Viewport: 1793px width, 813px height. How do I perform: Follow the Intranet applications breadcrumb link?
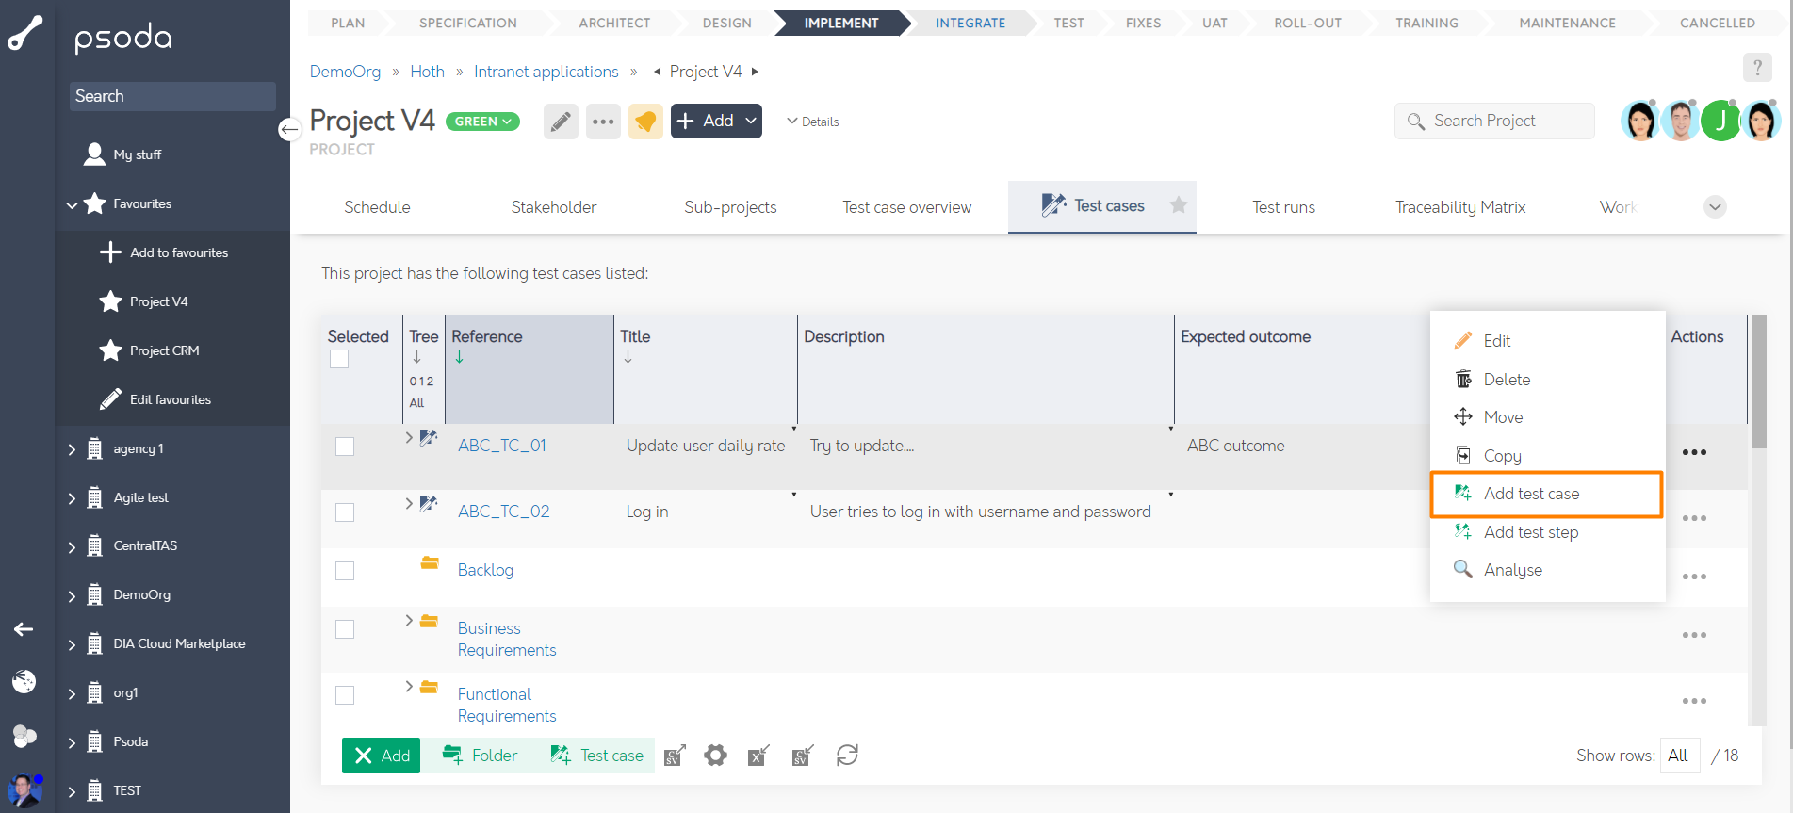tap(546, 72)
